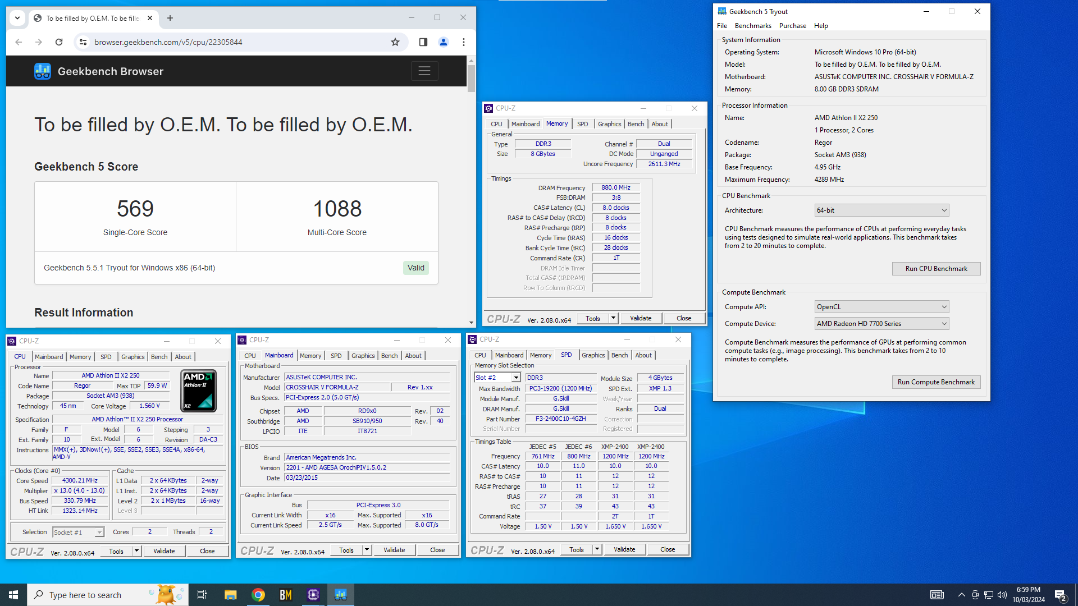Open the Geekbench Benchmarks menu

[x=753, y=26]
